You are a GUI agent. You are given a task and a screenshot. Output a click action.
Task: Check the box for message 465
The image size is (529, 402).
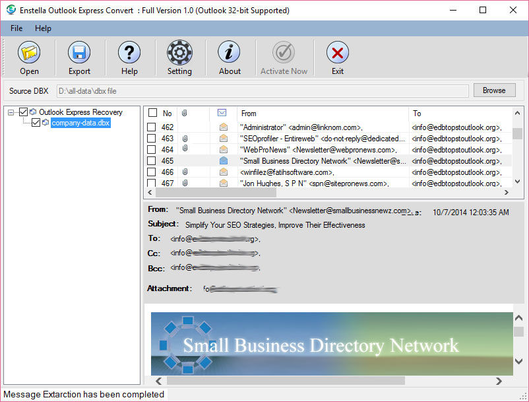(x=152, y=160)
